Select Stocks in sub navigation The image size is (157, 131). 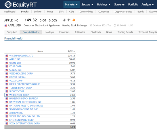[x=25, y=11]
